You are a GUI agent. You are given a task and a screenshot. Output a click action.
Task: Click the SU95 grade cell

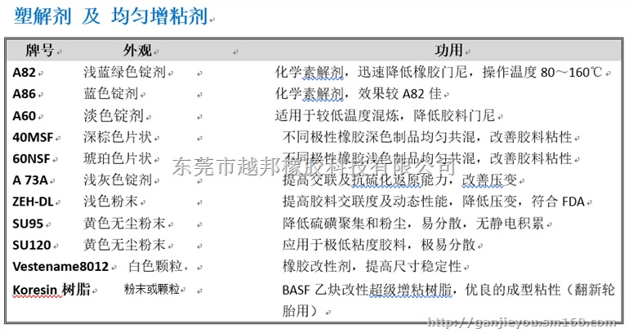[x=28, y=224]
